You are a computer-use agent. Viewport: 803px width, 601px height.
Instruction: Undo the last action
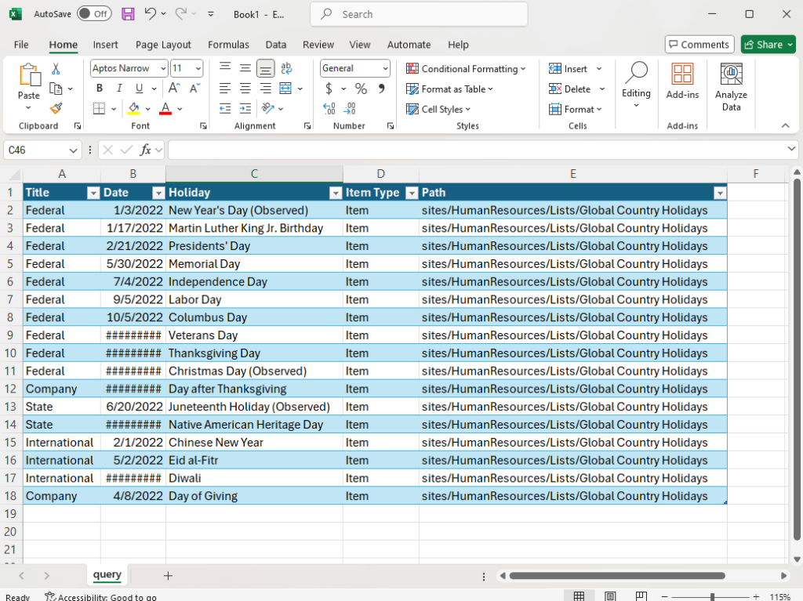(150, 14)
